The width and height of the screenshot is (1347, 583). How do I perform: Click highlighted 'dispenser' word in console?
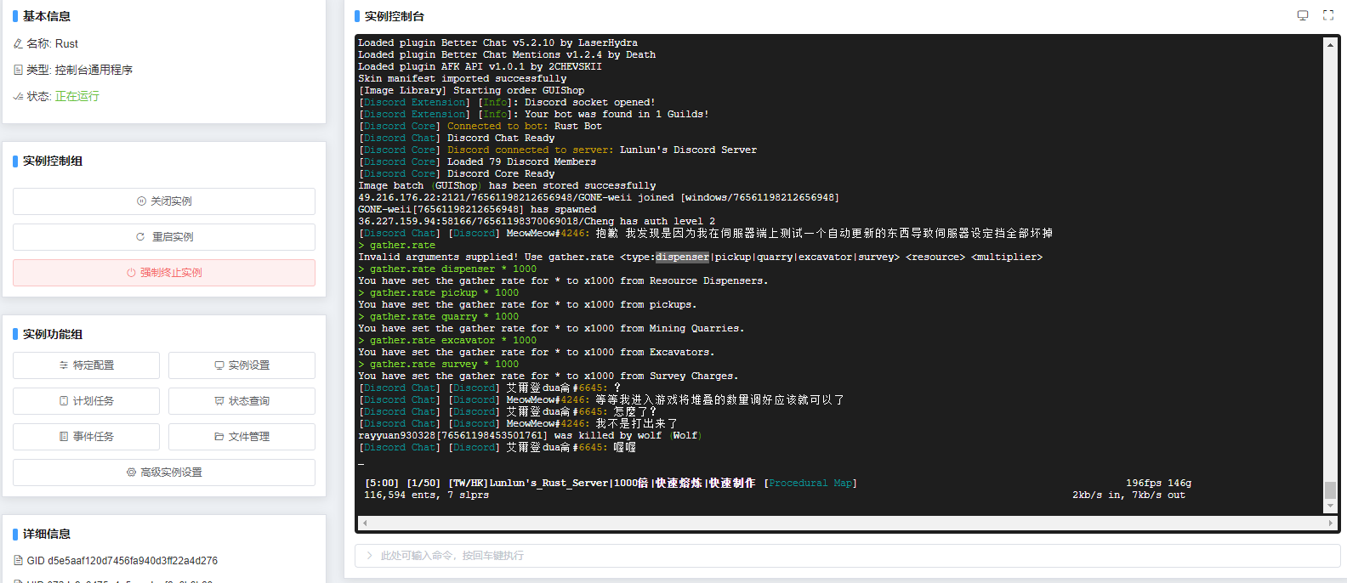click(682, 257)
